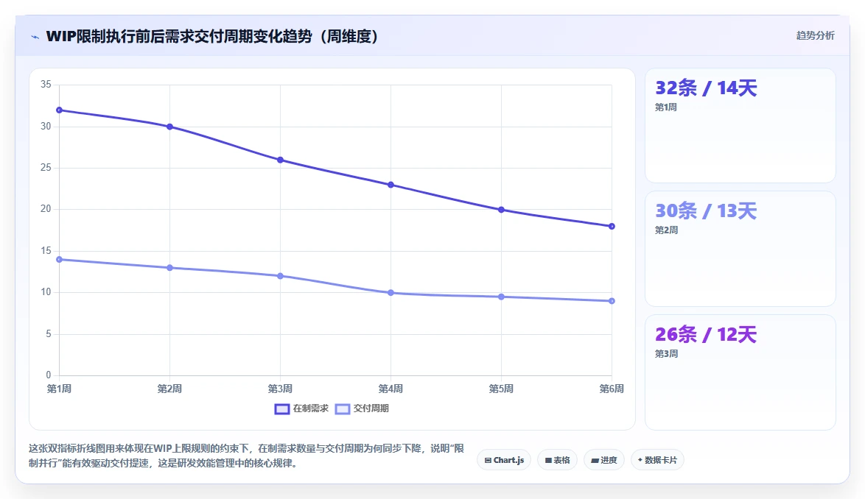Click the 在制需求 data point at 第4周
Viewport: 865px width, 499px height.
(x=391, y=185)
